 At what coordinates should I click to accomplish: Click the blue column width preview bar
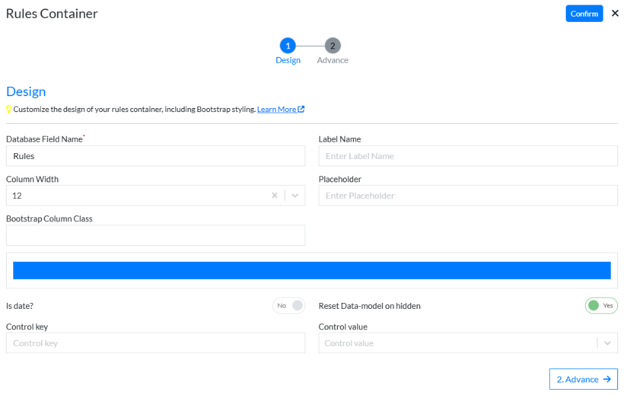click(x=311, y=270)
